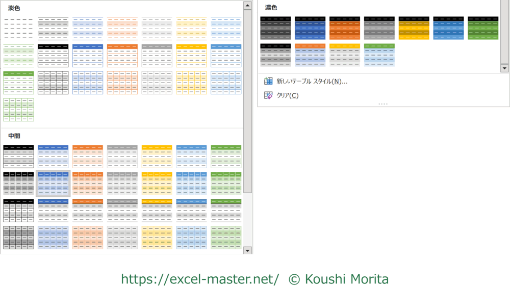The width and height of the screenshot is (510, 287).
Task: Pick the green style in 中間 first row
Action: [x=226, y=156]
